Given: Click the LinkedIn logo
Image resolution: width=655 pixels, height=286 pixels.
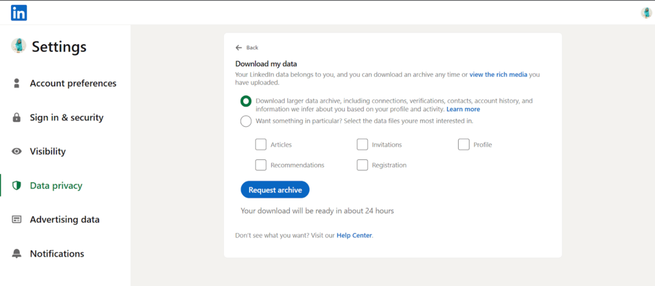Looking at the screenshot, I should 19,13.
